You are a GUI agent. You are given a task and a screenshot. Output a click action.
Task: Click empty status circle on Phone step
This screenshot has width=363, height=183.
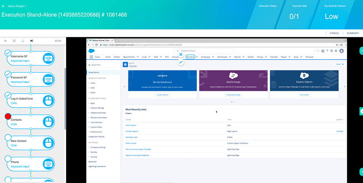[8, 158]
